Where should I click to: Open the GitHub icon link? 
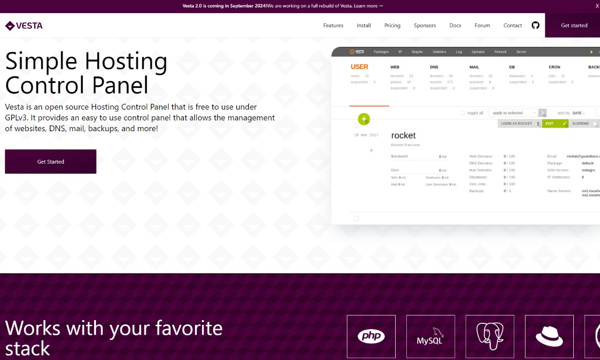[x=535, y=25]
